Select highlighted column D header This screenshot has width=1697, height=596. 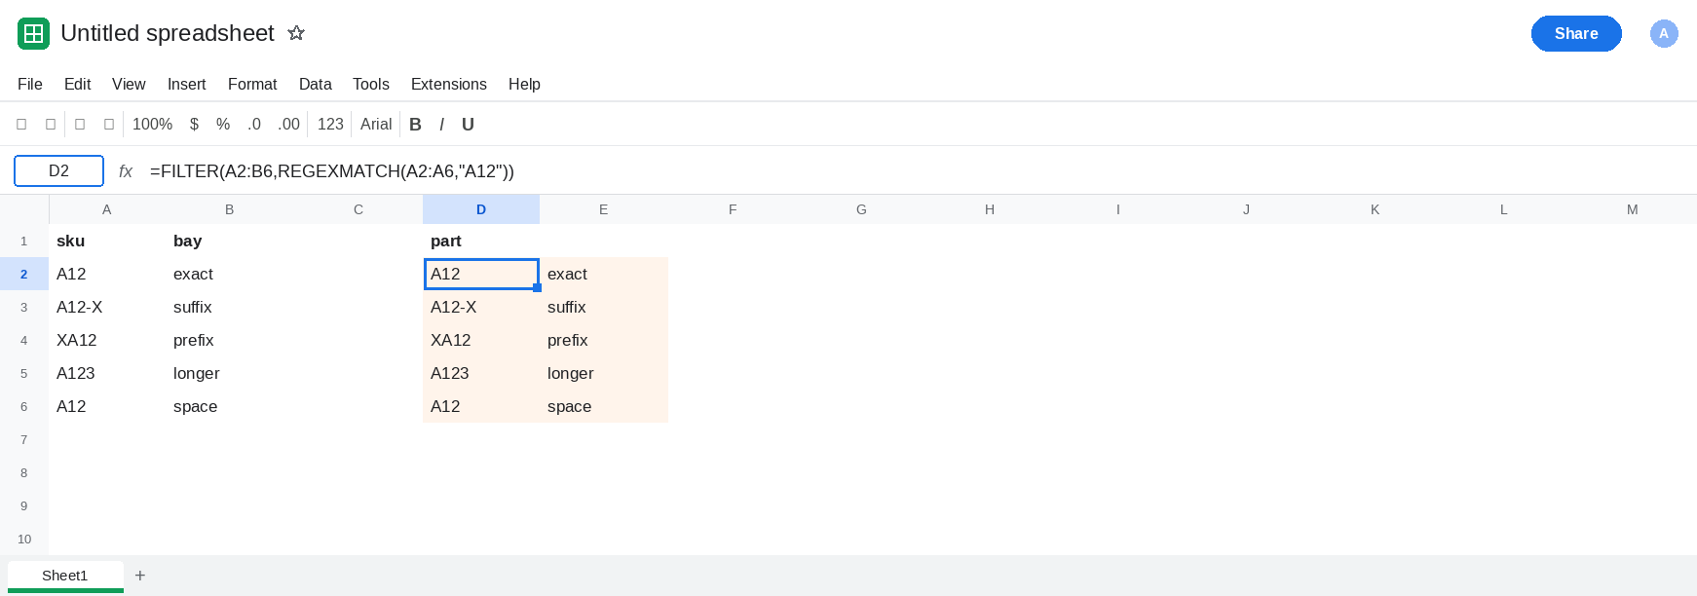[481, 209]
